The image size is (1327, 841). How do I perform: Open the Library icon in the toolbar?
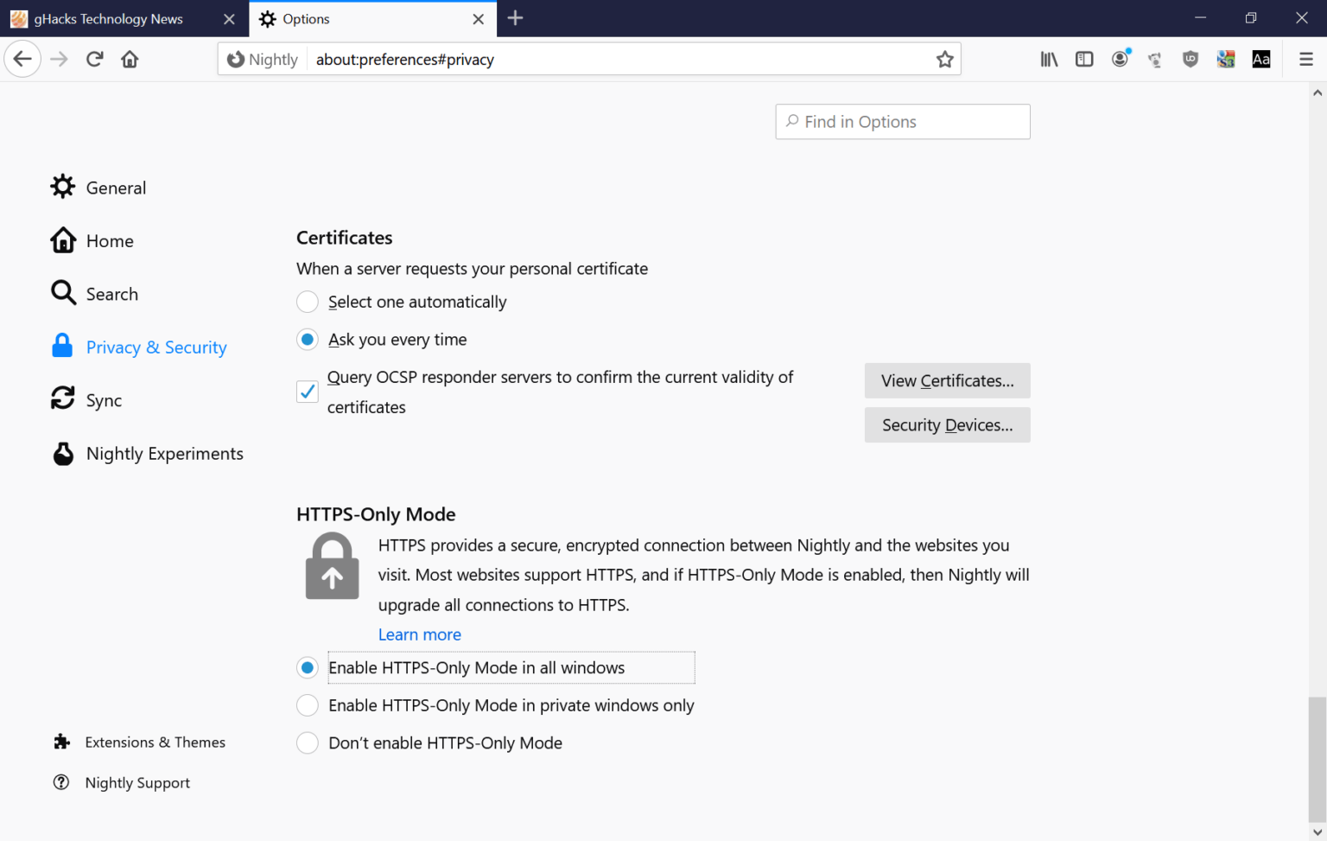[x=1049, y=59]
